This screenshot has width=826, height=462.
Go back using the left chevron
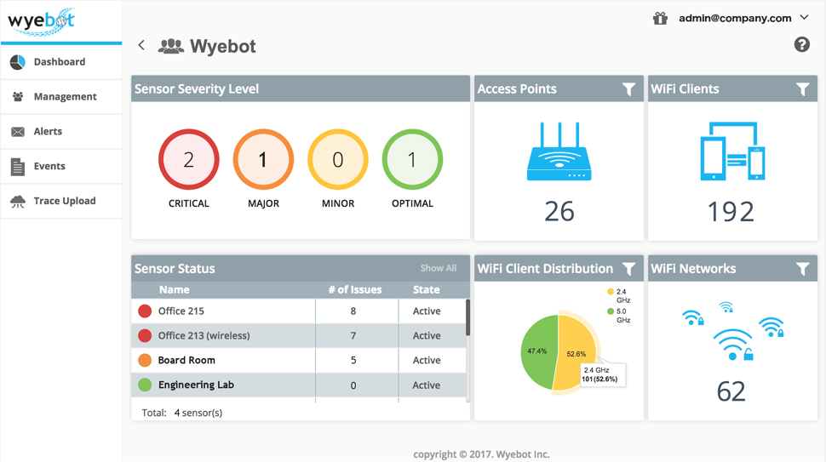point(141,45)
